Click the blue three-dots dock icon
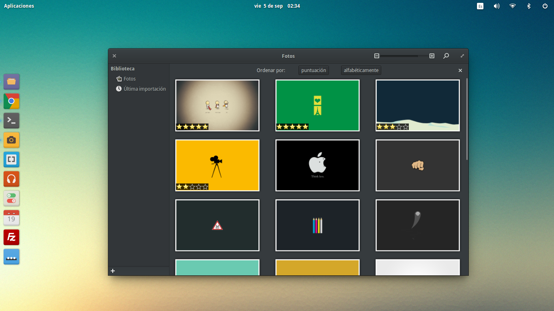The height and width of the screenshot is (311, 554). coord(11,256)
